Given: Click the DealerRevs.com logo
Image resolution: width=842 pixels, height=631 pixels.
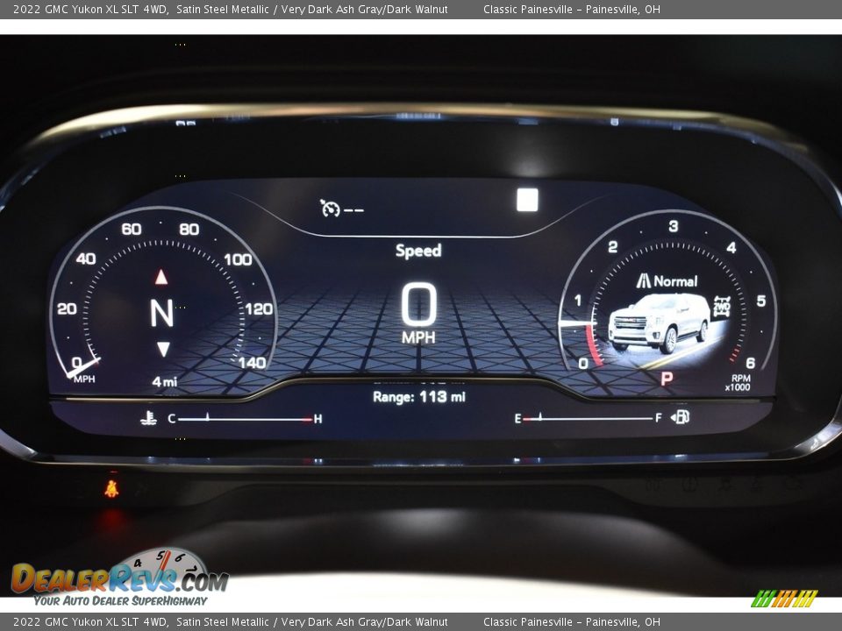Looking at the screenshot, I should (120, 578).
